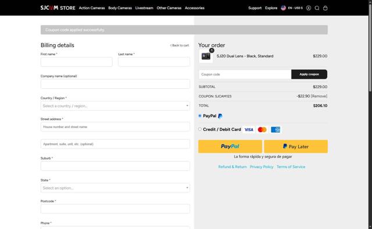Select the Credit / Debit Card radio button

point(200,129)
